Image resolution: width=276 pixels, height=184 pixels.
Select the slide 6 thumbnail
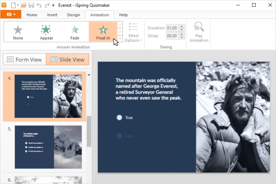(x=48, y=180)
